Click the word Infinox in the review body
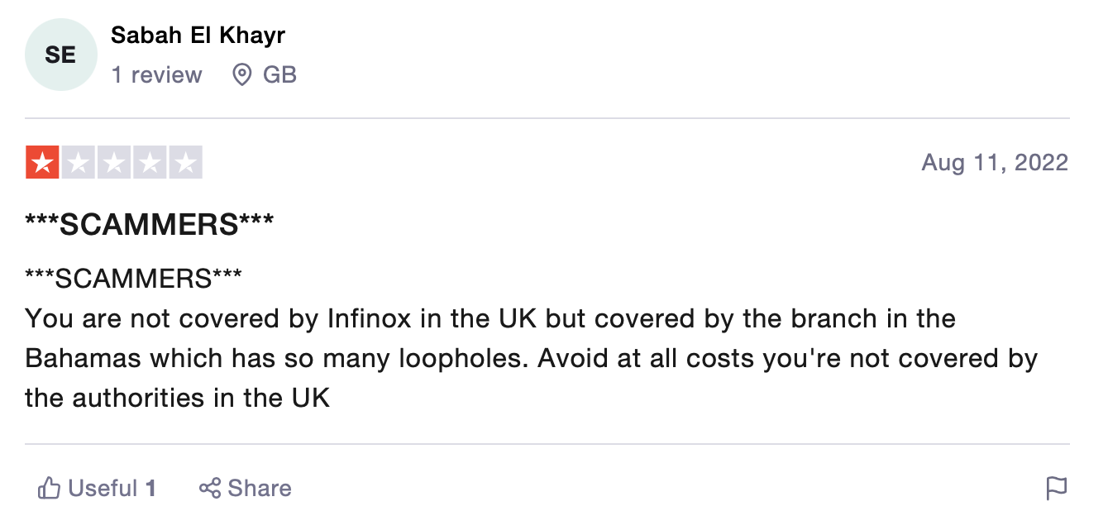The image size is (1108, 511). point(370,319)
